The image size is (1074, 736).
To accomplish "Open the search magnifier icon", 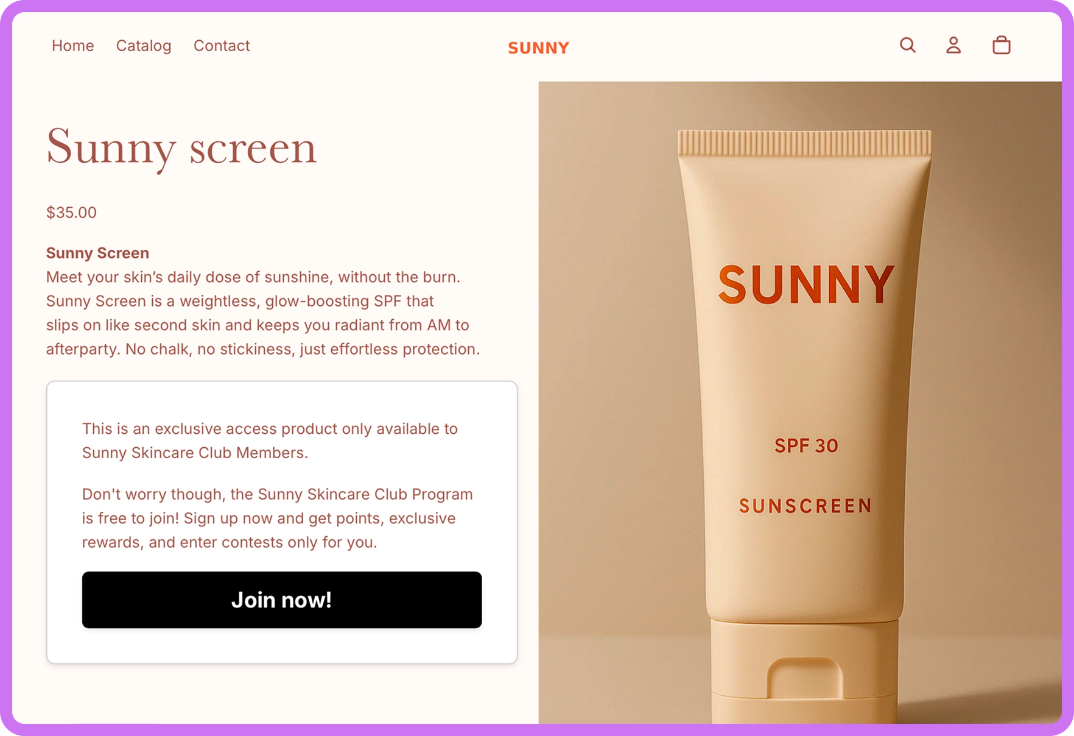I will [x=908, y=45].
